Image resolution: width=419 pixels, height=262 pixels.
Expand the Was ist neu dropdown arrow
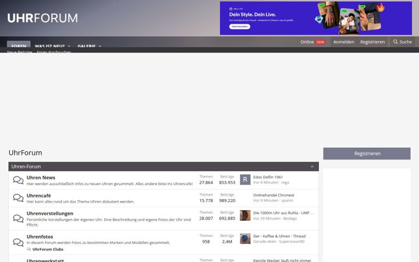(69, 46)
